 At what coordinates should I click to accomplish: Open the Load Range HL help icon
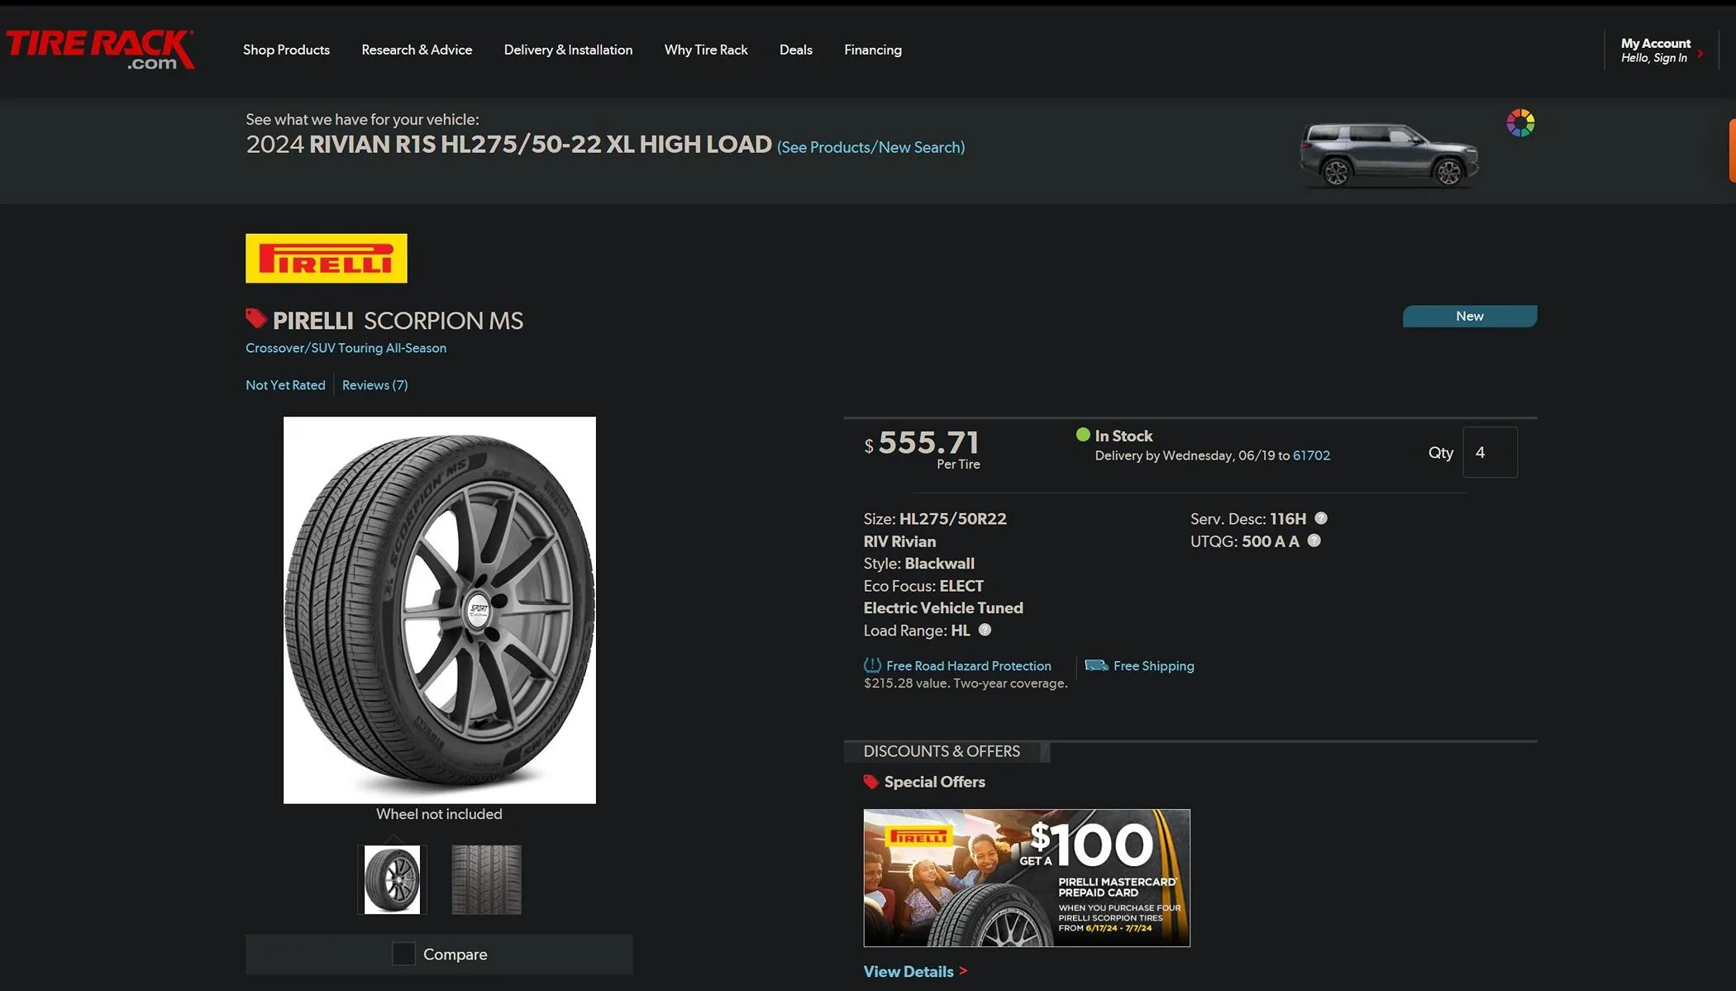[x=985, y=630]
